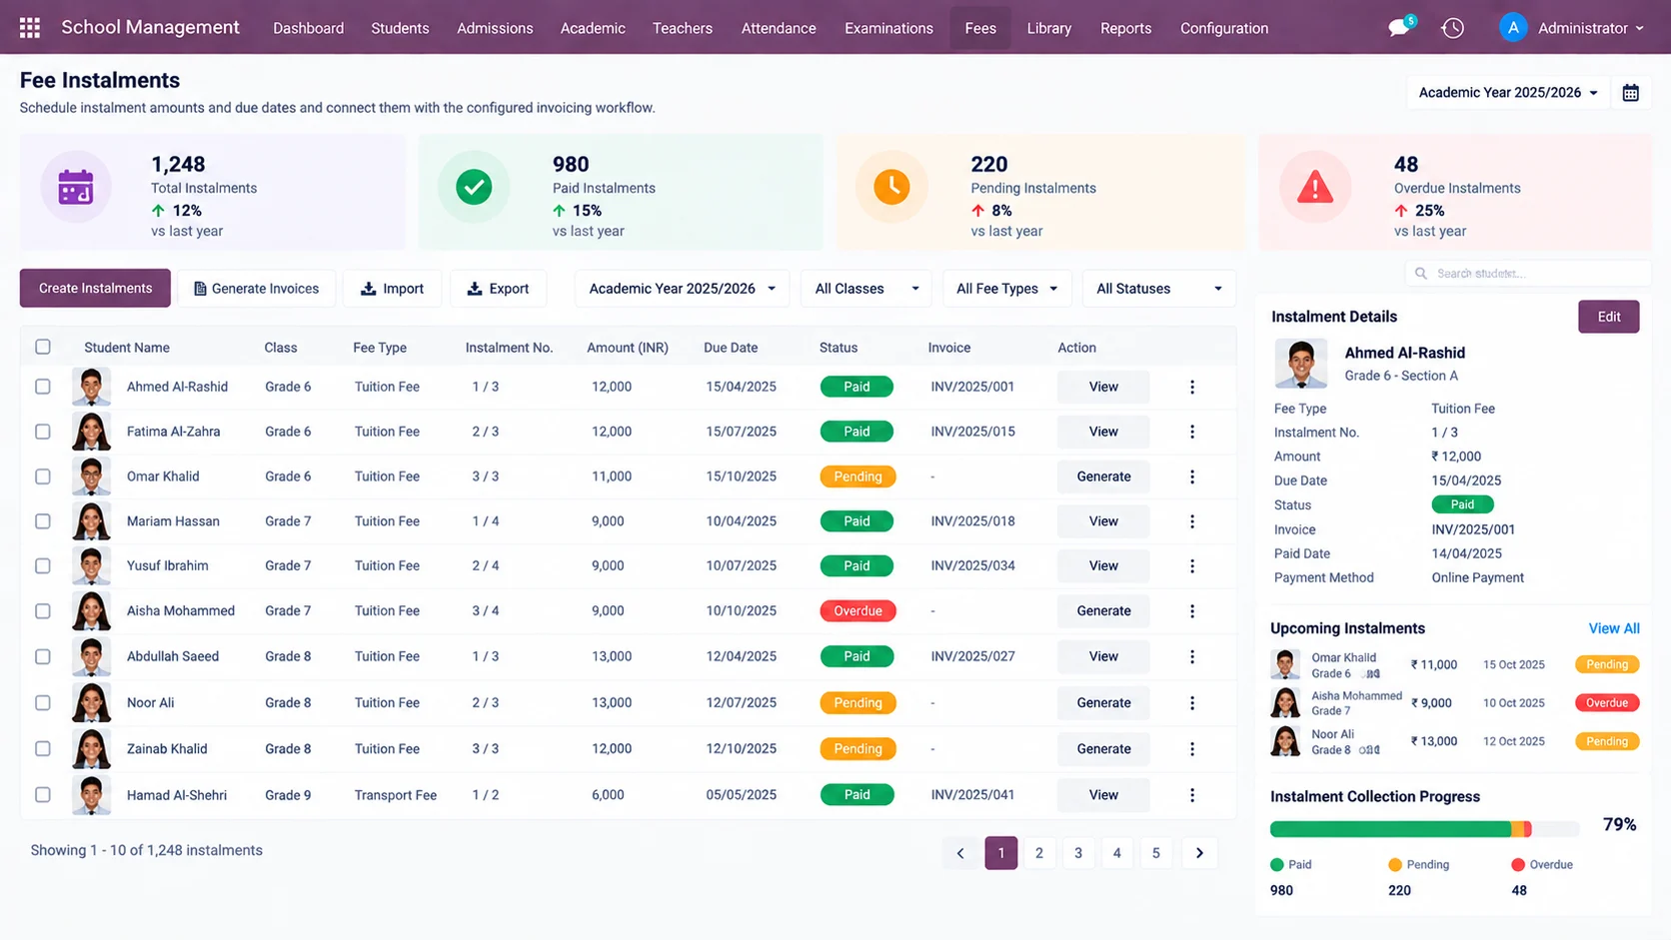The image size is (1671, 940).
Task: Check the Noor Ali row checkbox
Action: 43,702
